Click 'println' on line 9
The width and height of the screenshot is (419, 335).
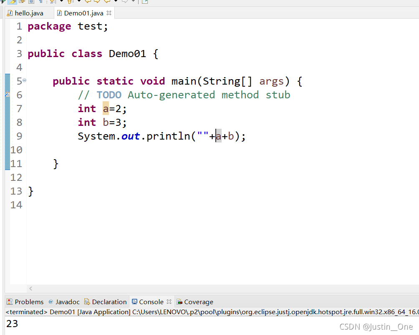pos(168,136)
